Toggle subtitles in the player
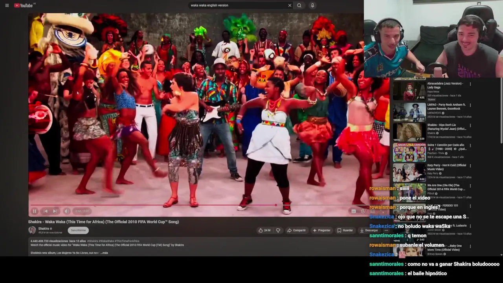 click(x=353, y=211)
